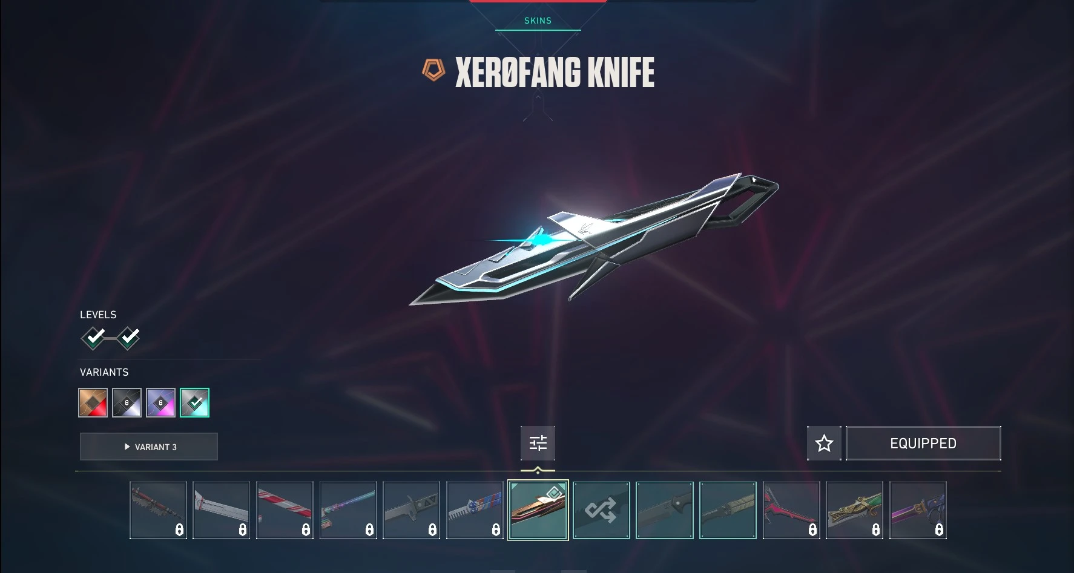1074x573 pixels.
Task: Select the random shuffle skin tile
Action: coord(601,510)
